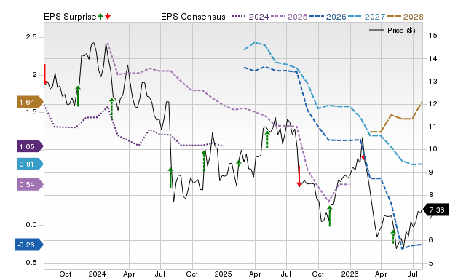Select the -0.26 value flag for 2026
Viewport: 466px width, 278px height.
point(29,245)
